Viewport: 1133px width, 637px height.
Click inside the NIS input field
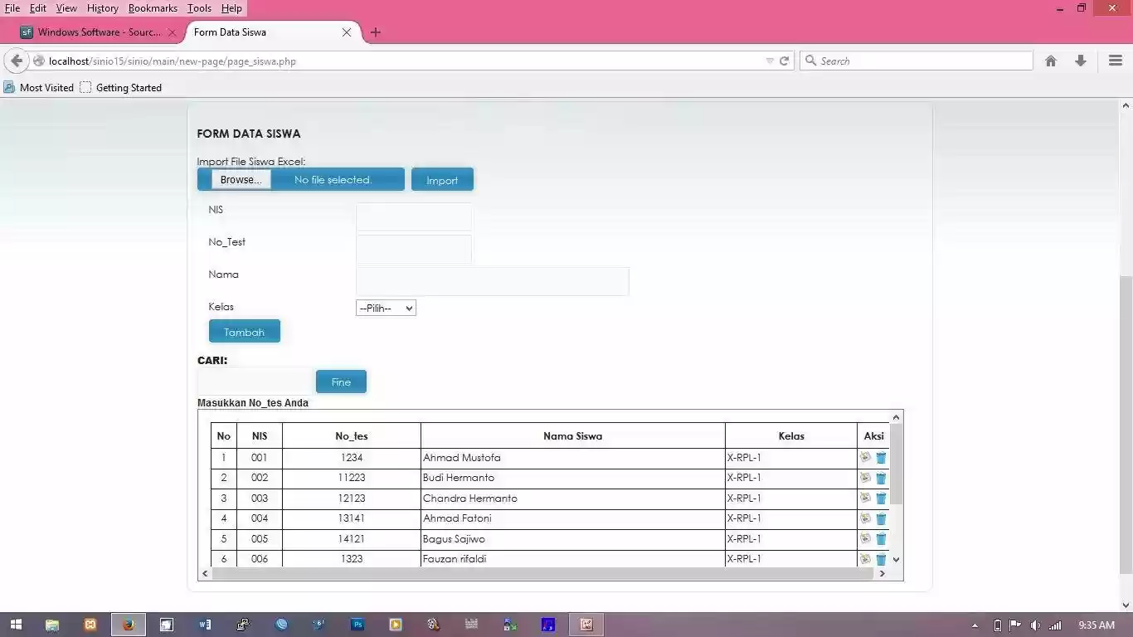click(413, 216)
